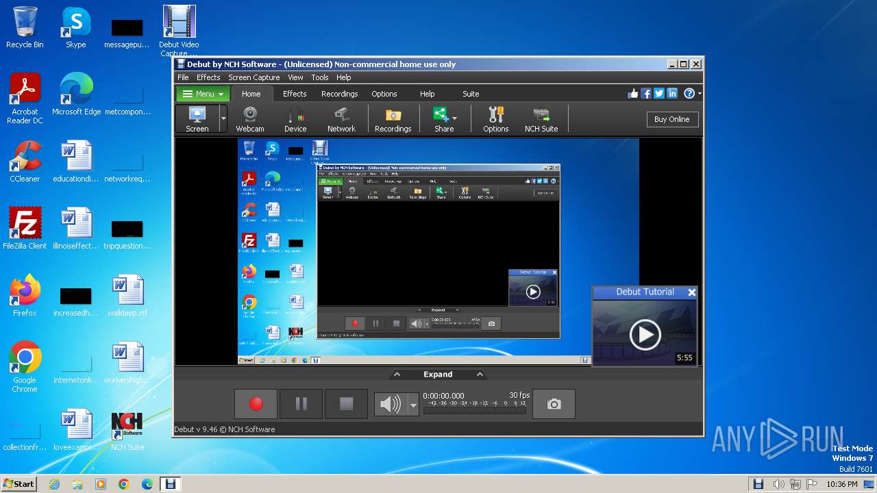
Task: Open the Screen selection dropdown arrow
Action: 223,119
